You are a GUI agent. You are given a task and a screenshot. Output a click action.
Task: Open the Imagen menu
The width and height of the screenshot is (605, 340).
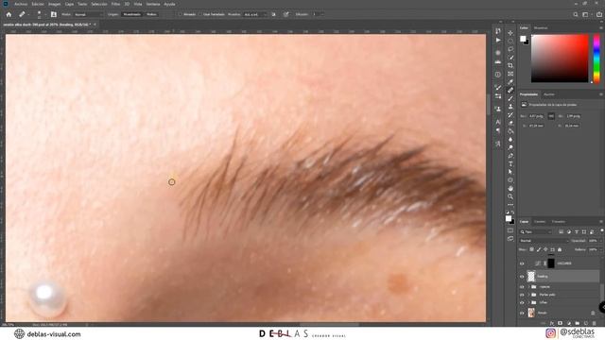point(54,4)
